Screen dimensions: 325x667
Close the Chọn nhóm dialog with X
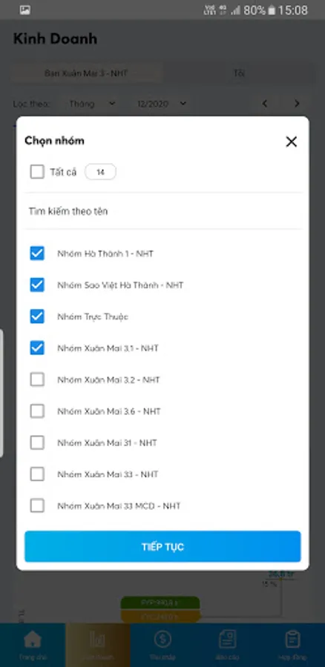point(292,142)
